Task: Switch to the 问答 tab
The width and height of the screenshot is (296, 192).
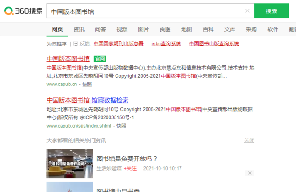Action: point(100,29)
